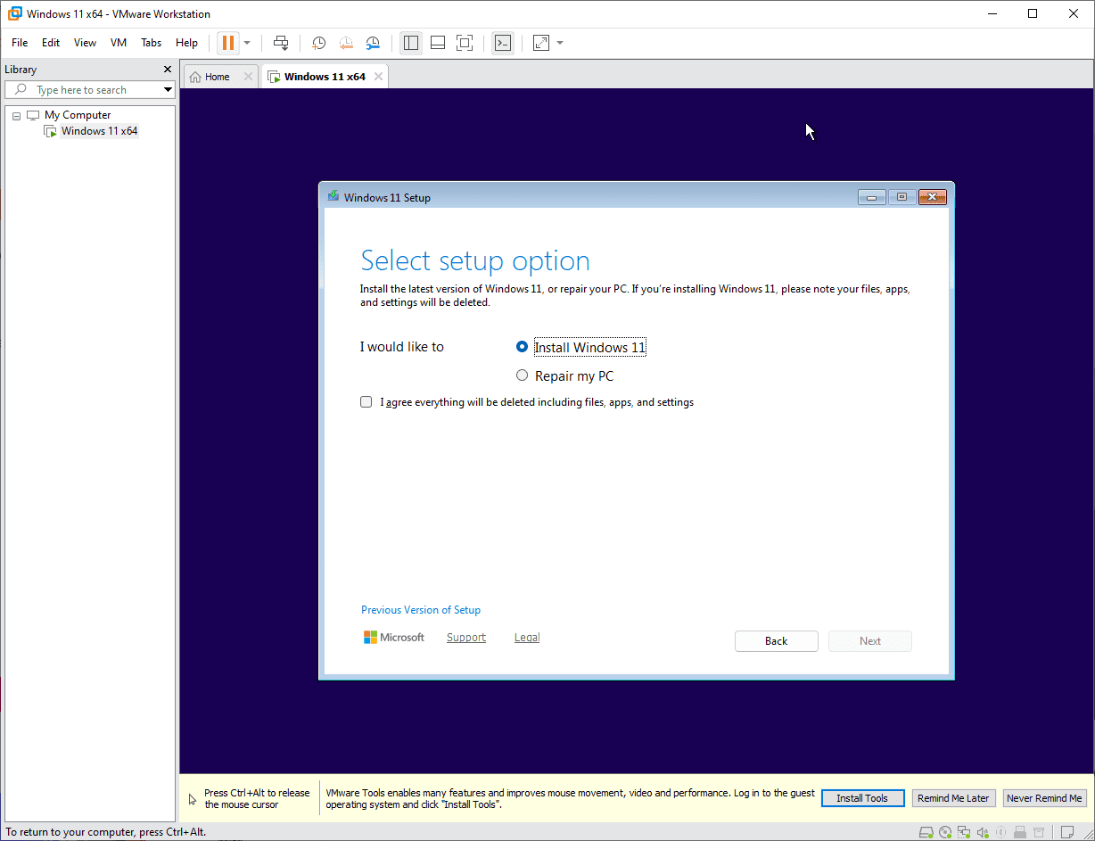This screenshot has width=1095, height=841.
Task: Open the Legal link
Action: 527,638
